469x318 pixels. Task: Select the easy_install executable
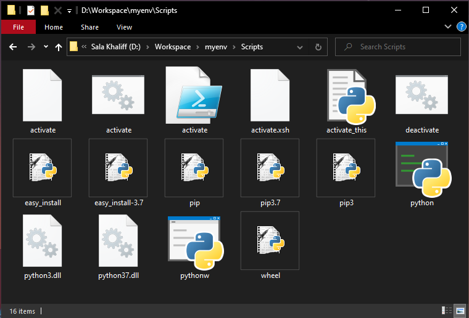(x=43, y=168)
